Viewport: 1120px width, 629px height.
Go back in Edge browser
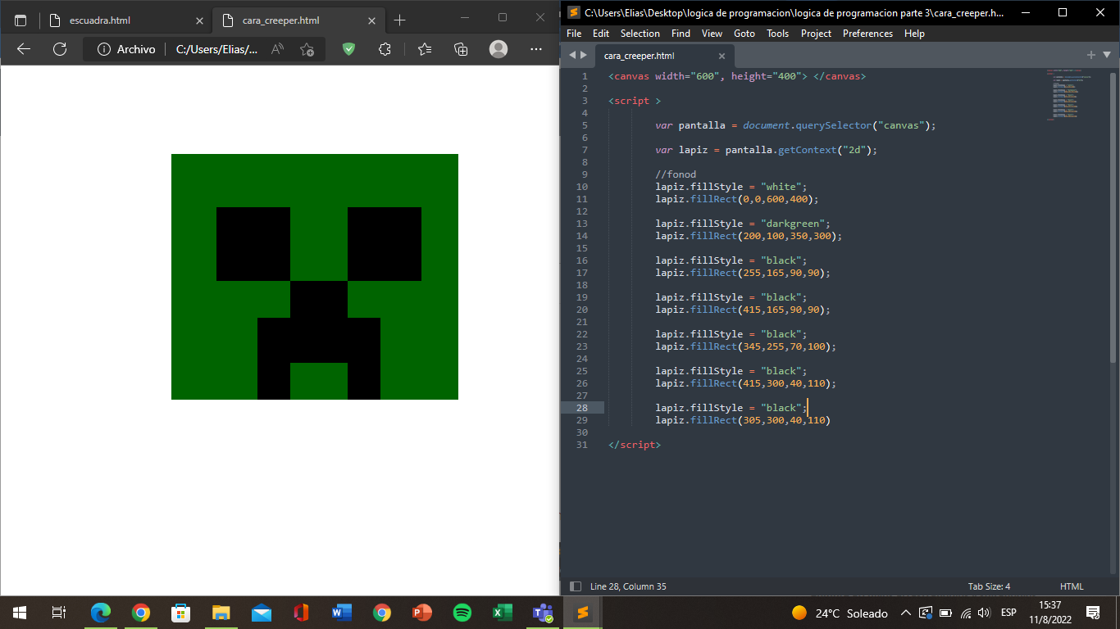tap(24, 49)
